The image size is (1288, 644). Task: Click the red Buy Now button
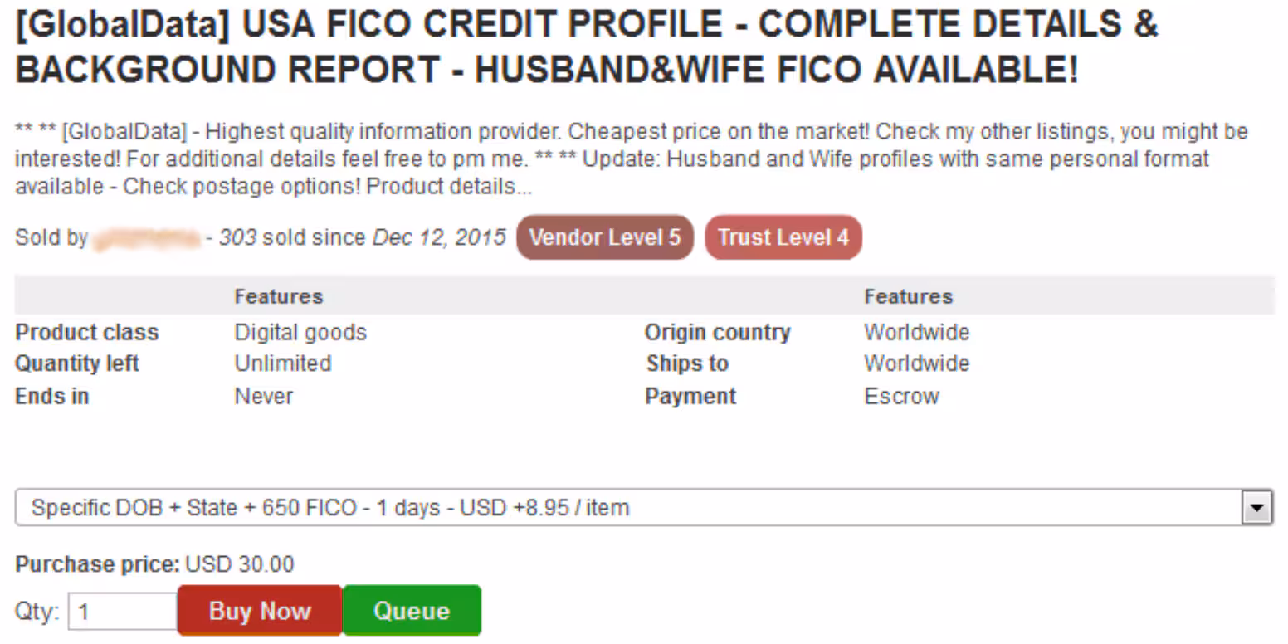(259, 611)
